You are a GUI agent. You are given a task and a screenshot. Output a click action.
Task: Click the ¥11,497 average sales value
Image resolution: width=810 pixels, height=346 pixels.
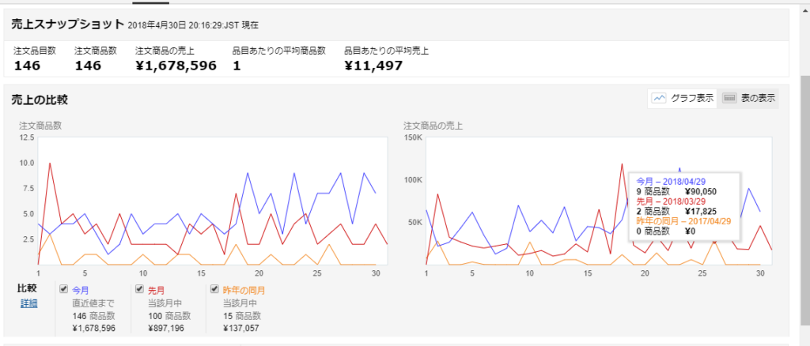pos(373,66)
